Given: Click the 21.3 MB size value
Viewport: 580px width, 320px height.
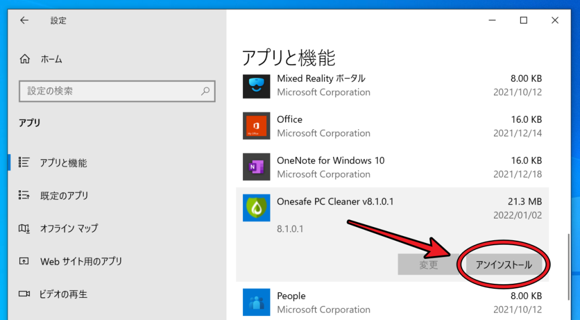Looking at the screenshot, I should click(525, 202).
